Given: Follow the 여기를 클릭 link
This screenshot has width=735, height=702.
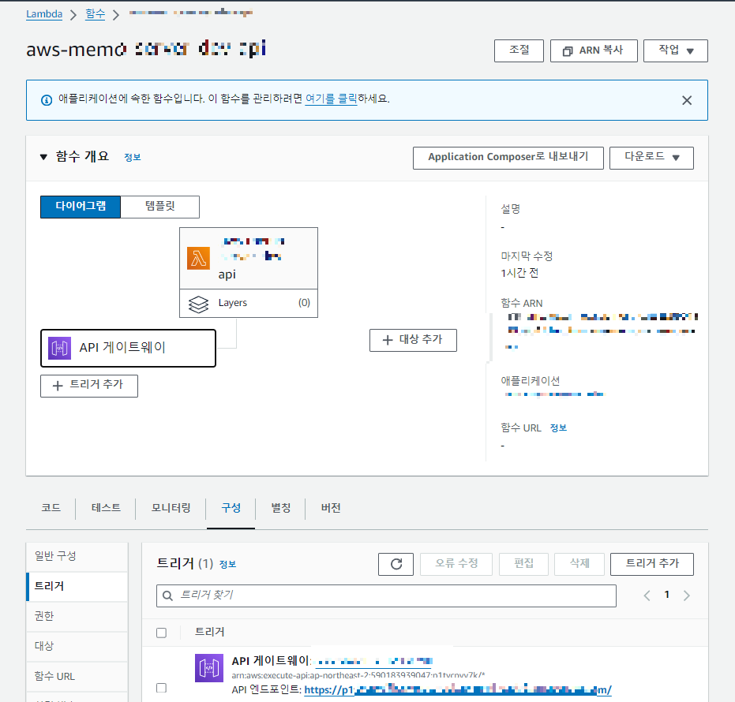Looking at the screenshot, I should [x=331, y=99].
